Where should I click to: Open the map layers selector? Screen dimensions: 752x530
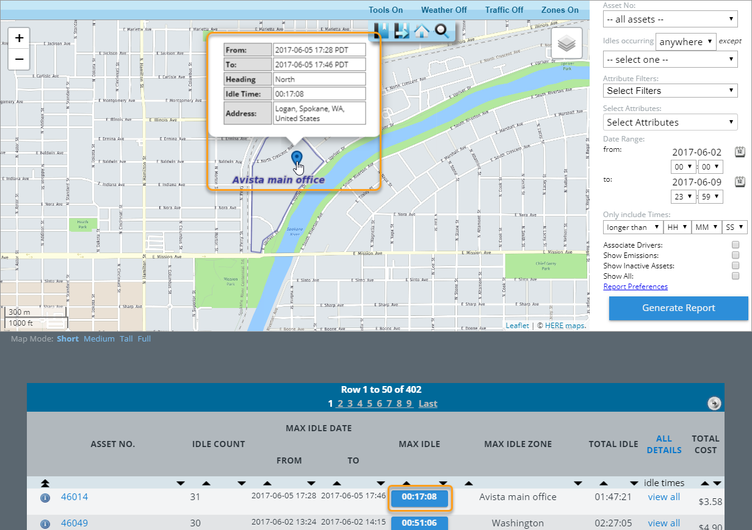tap(566, 43)
